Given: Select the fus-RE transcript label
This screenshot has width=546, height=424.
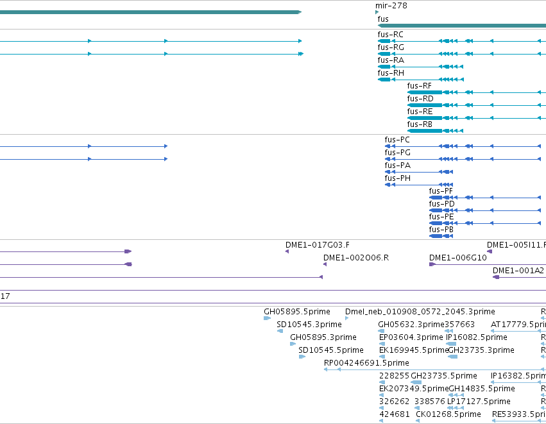Looking at the screenshot, I should (x=420, y=112).
